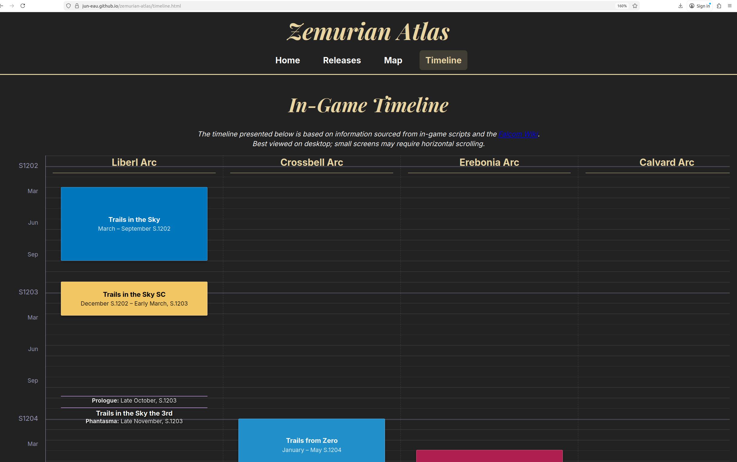737x462 pixels.
Task: Follow the Falcom Wiki hyperlink
Action: coord(518,134)
